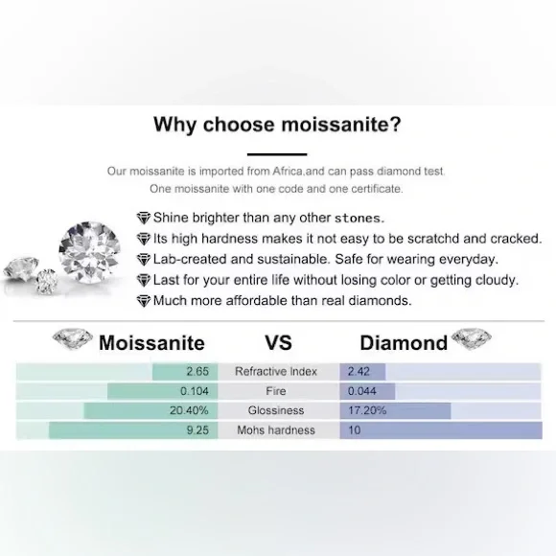
Task: Click the 'Refractive Index' row label
Action: 276,371
